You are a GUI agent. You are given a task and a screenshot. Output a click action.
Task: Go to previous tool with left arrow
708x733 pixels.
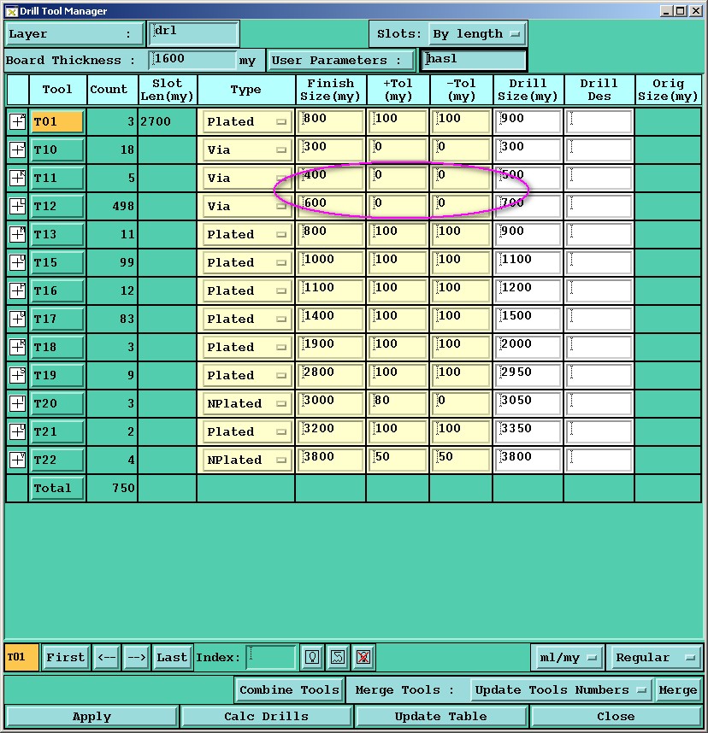tap(107, 657)
